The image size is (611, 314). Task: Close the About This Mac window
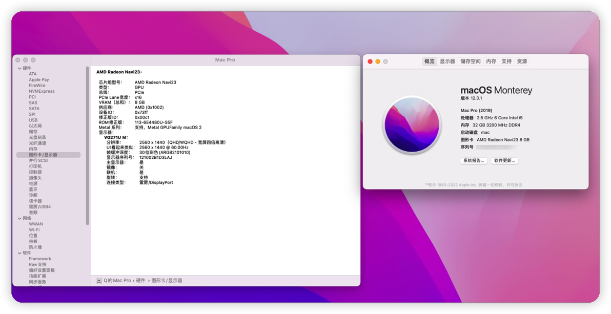[370, 61]
